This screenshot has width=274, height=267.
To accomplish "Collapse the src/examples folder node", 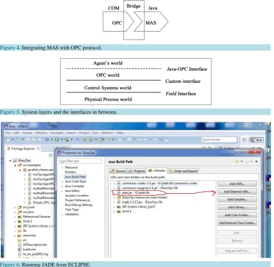I will (15, 165).
